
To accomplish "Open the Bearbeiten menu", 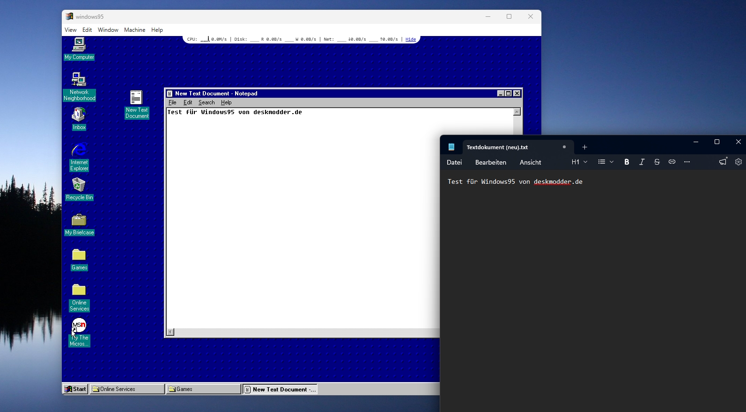I will click(490, 162).
